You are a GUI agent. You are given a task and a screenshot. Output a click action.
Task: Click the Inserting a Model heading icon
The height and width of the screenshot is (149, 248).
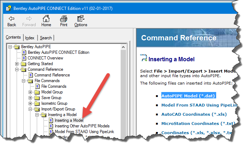pyautogui.click(x=144, y=58)
